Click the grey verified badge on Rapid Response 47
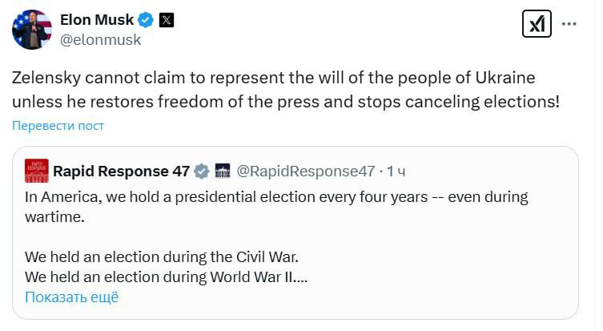603x331 pixels. coord(202,171)
